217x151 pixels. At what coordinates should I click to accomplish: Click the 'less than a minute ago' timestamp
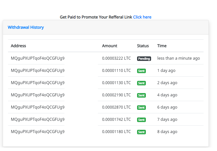coord(179,58)
